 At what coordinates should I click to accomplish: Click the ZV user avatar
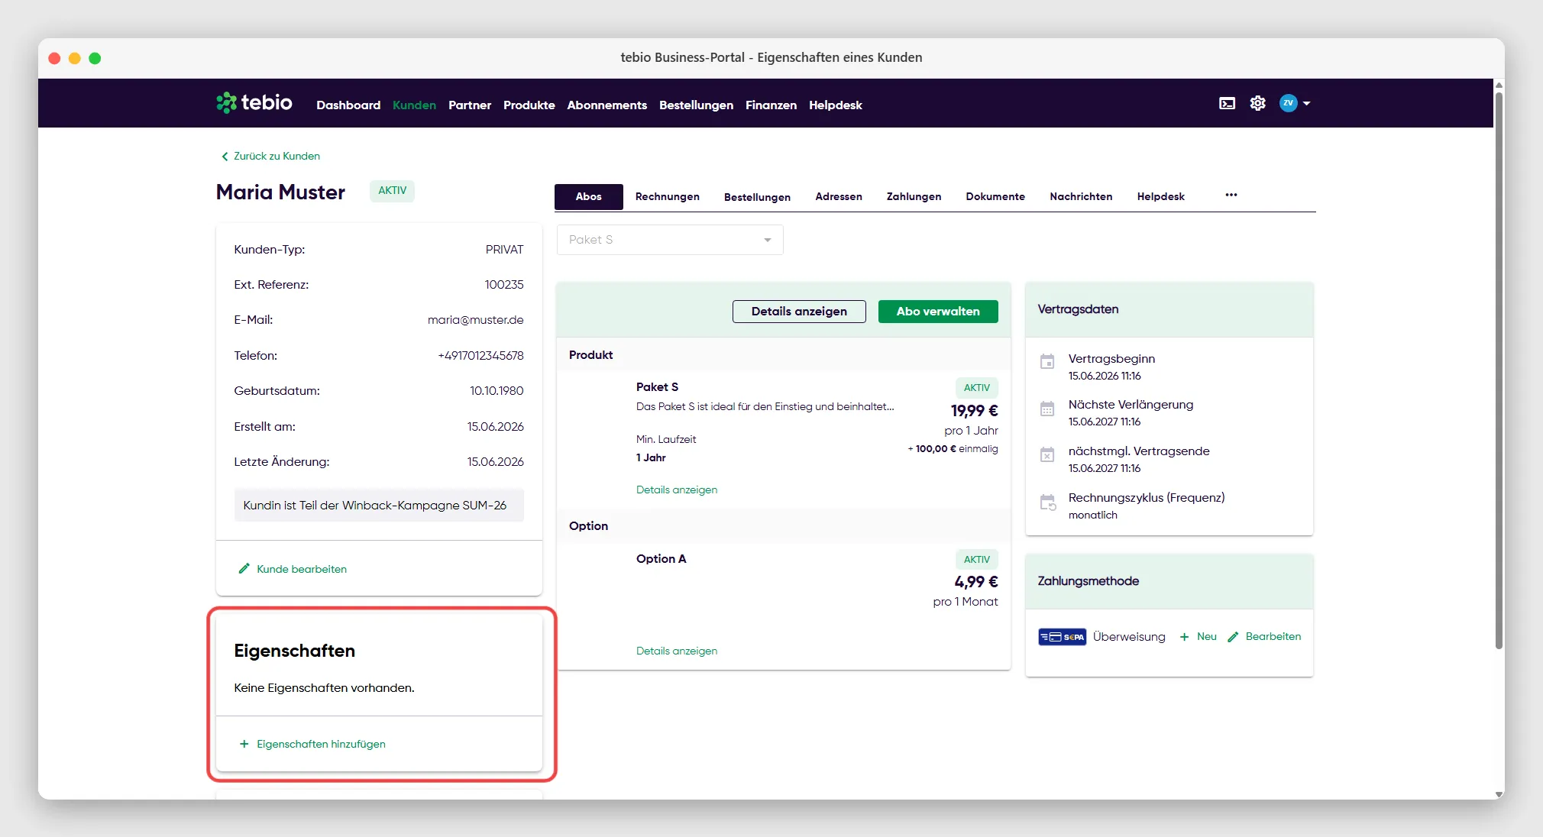coord(1289,103)
